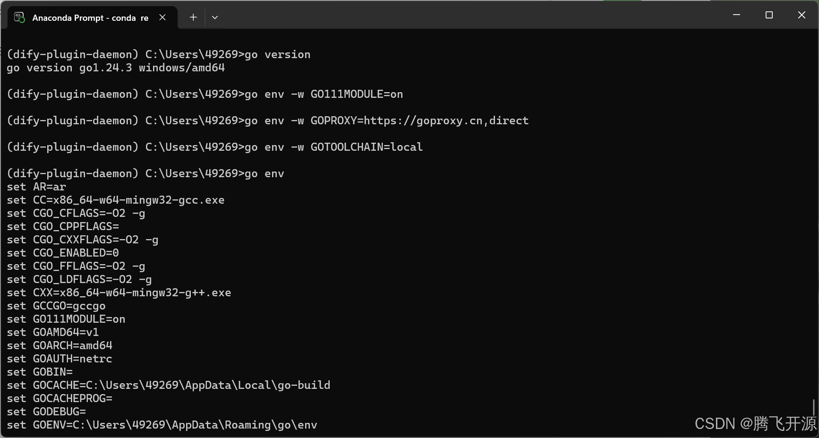
Task: Click the "set CGO_ENABLED=0" line
Action: tap(63, 253)
